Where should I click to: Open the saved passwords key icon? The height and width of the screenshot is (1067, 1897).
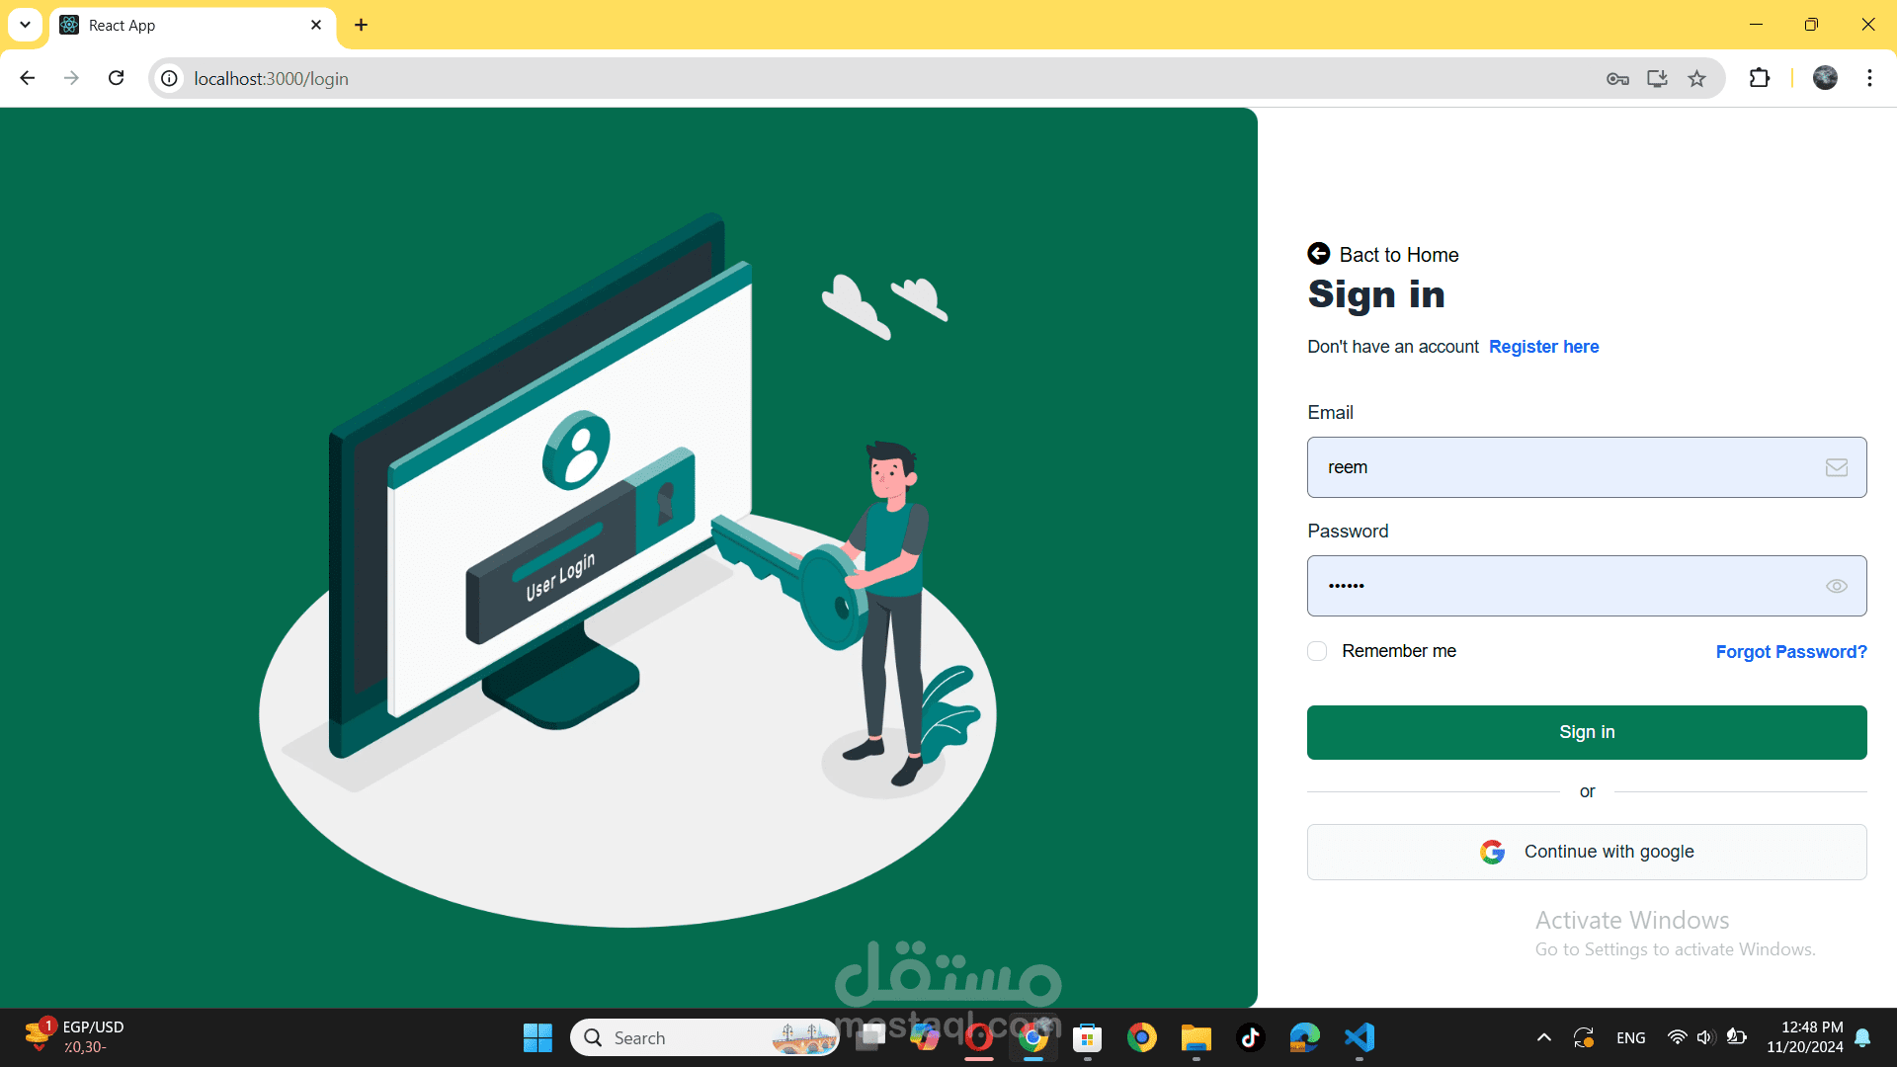point(1617,79)
